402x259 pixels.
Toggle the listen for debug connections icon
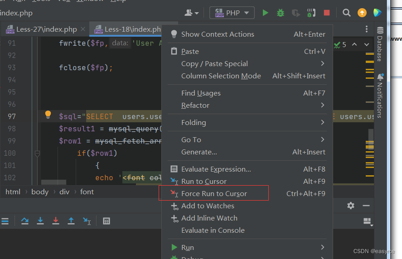click(x=311, y=13)
